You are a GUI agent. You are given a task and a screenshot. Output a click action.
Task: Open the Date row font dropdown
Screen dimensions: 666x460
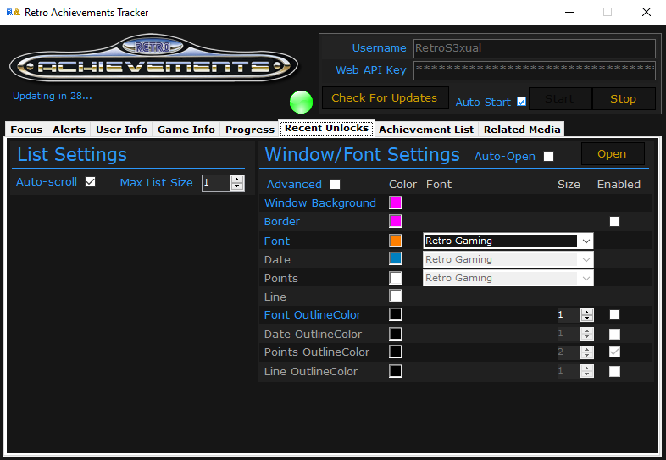[586, 259]
